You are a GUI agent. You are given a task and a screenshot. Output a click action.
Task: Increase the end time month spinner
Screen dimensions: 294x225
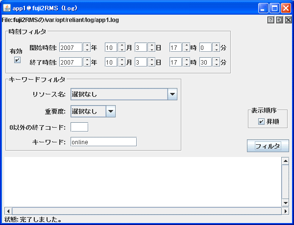tap(122, 60)
